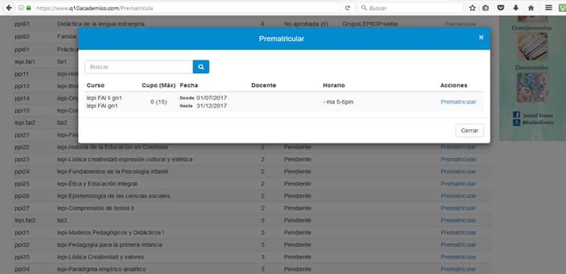The image size is (566, 274).
Task: Click the GrupoLEPI83Prueba group text
Action: coord(370,24)
